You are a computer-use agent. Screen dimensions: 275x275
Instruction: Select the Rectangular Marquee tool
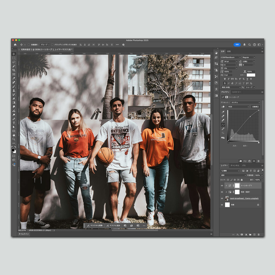(14, 58)
